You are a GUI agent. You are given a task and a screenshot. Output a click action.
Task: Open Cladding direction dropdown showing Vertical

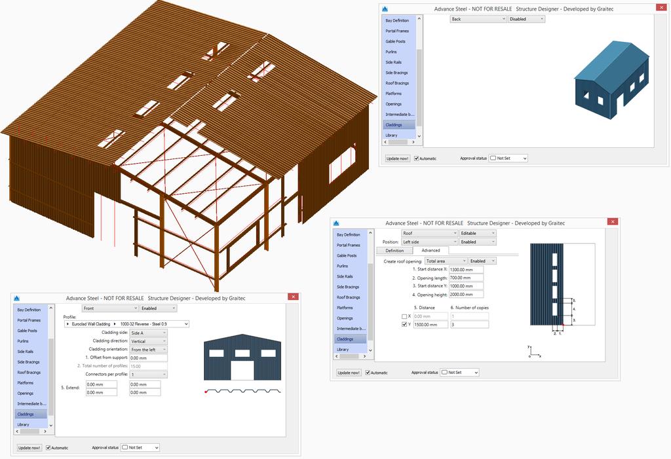tap(149, 341)
